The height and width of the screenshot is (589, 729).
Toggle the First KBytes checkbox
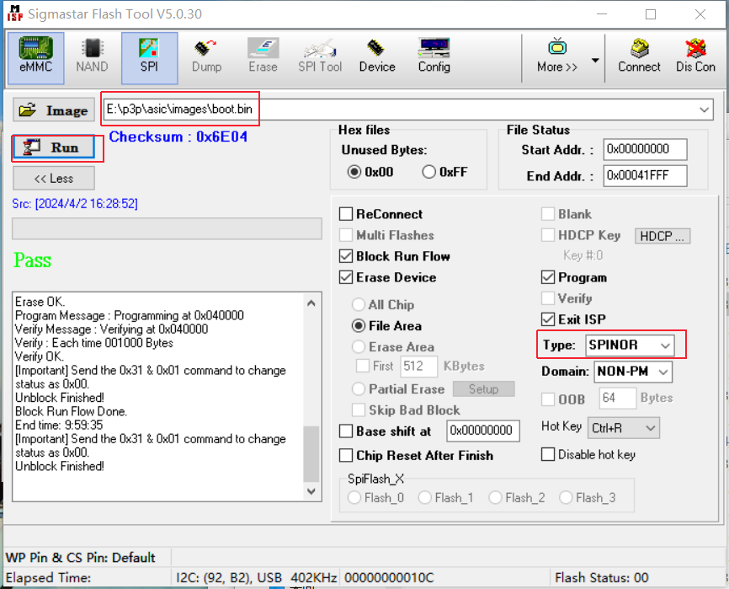363,366
